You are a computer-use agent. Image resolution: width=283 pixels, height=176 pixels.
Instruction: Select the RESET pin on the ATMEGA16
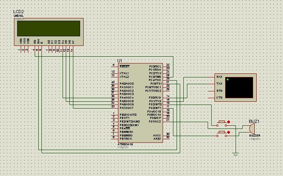[124, 67]
